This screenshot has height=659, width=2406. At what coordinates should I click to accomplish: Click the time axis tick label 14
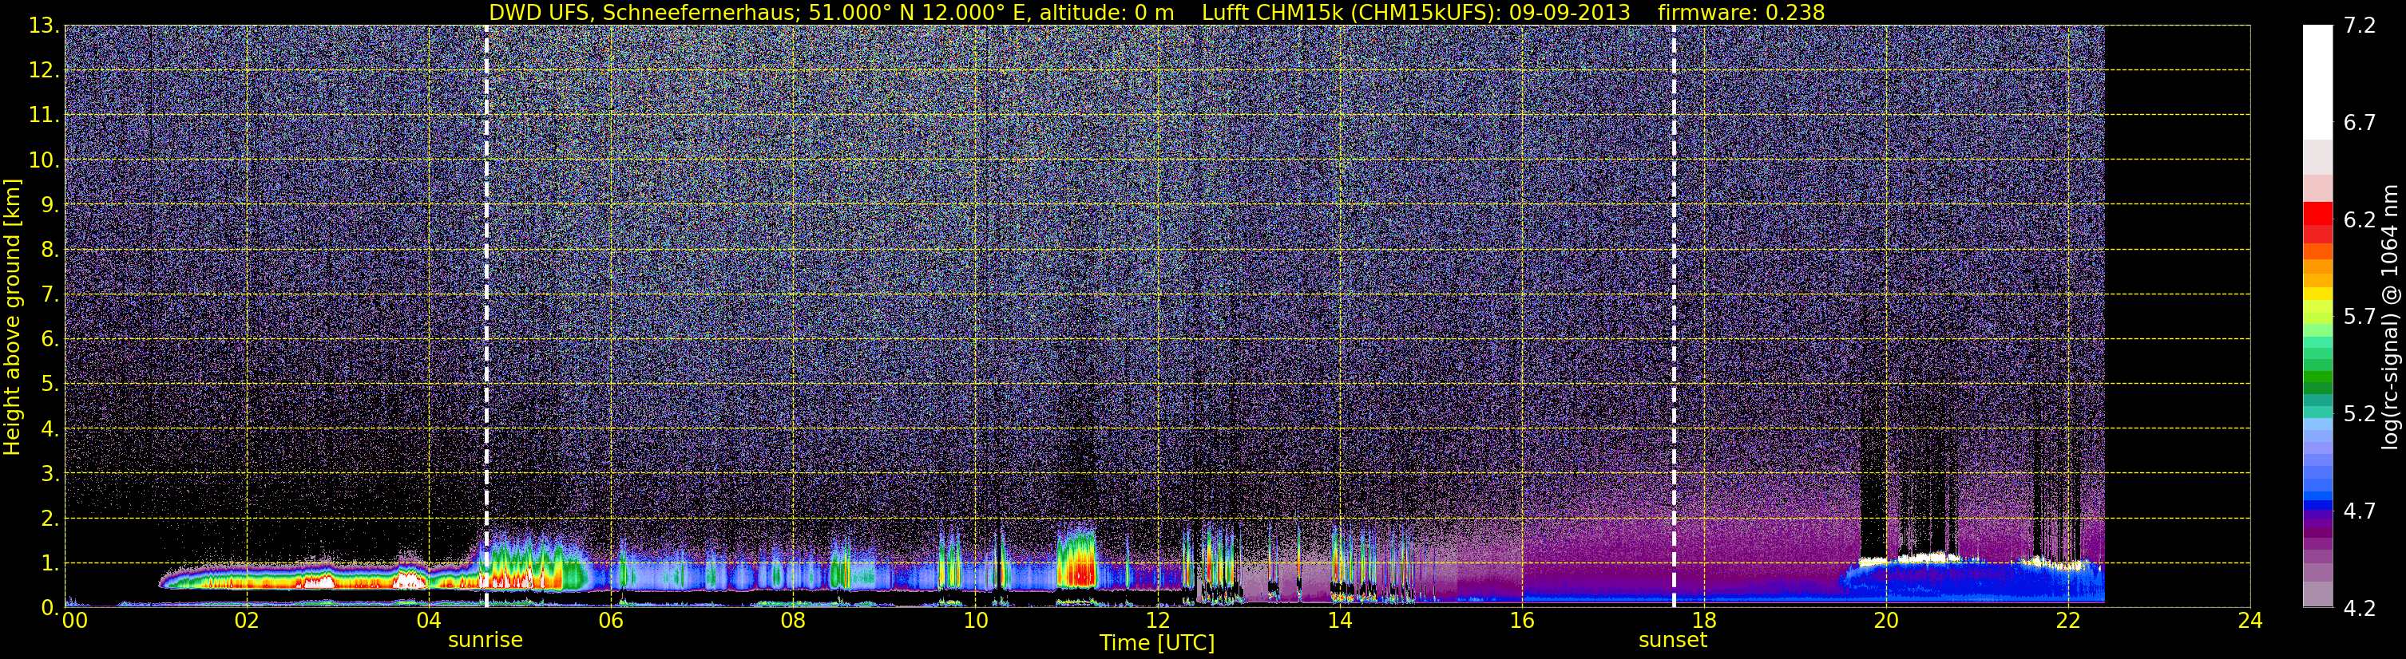tap(1339, 621)
